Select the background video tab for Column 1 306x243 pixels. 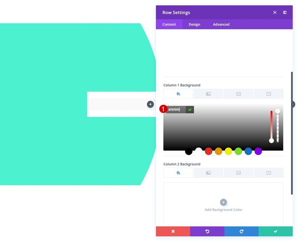tap(268, 93)
